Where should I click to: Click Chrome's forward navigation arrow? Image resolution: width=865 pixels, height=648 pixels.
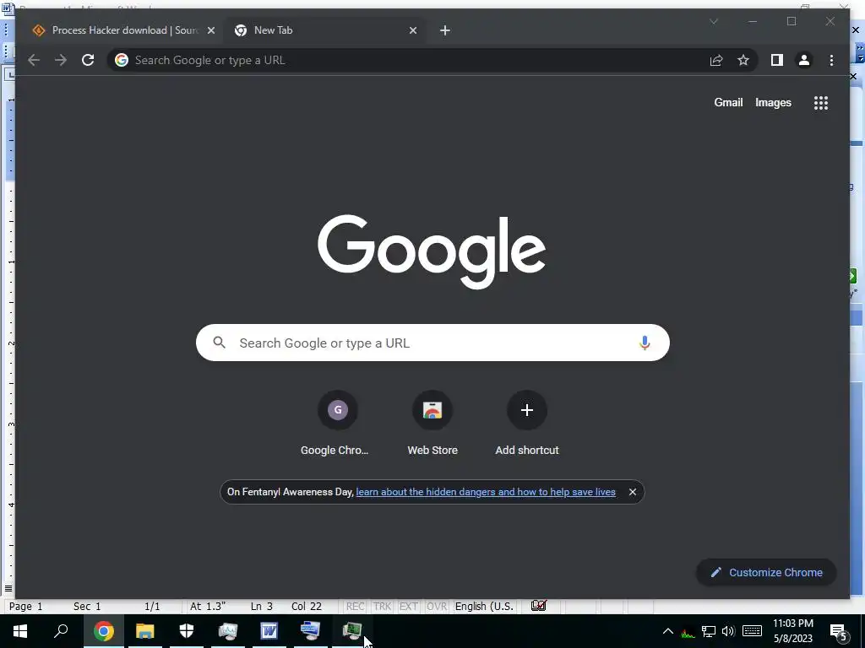[x=61, y=60]
